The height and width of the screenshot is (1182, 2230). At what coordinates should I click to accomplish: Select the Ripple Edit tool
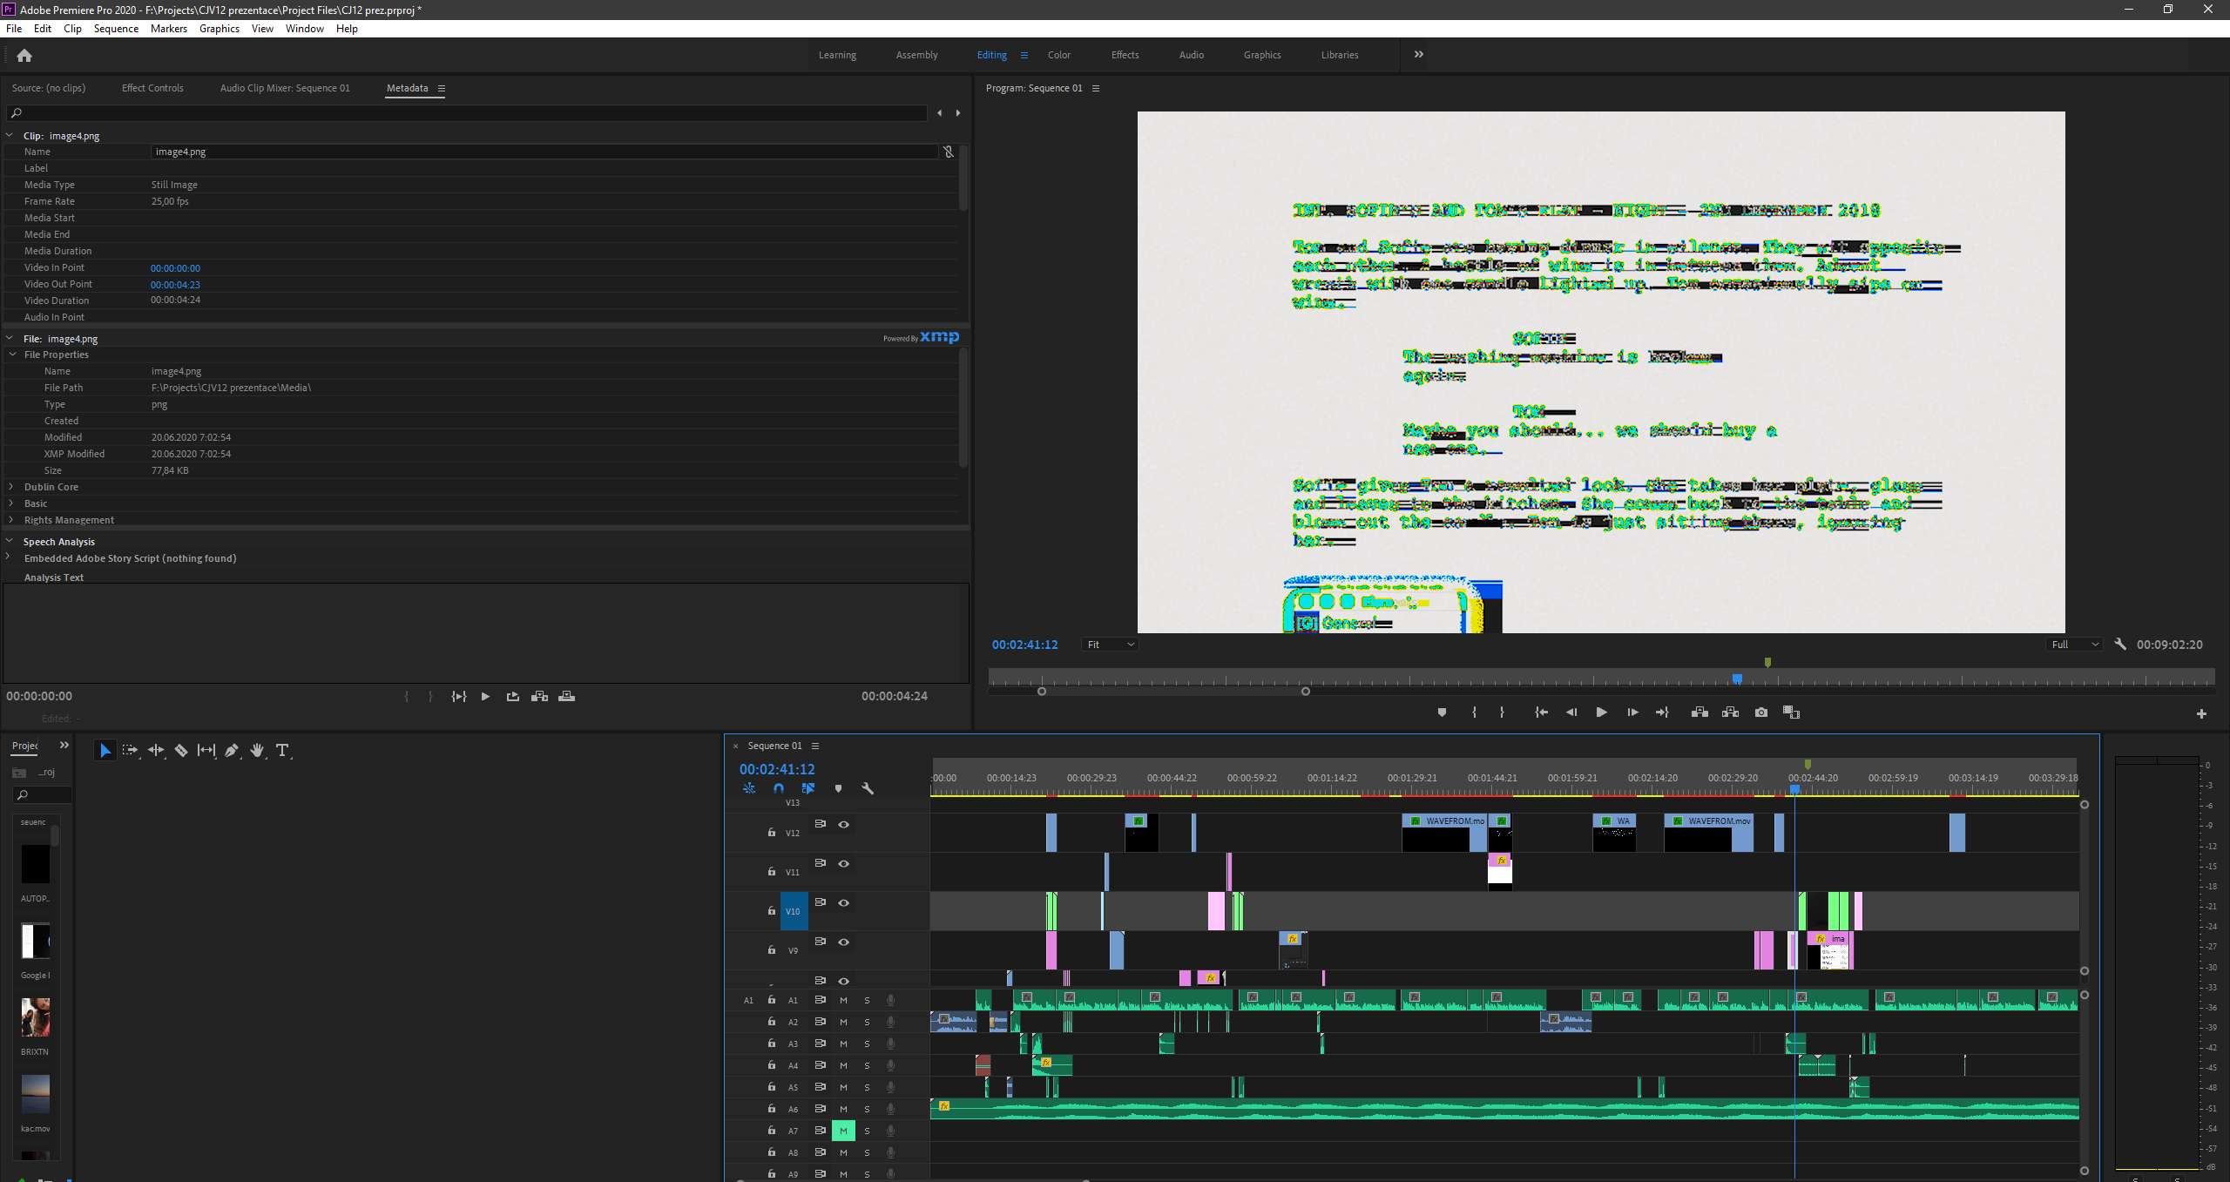click(156, 750)
